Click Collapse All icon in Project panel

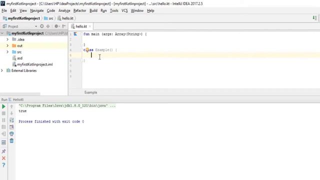[48, 26]
